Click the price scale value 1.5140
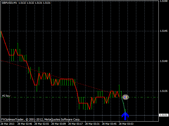This screenshot has width=169, height=126. coord(164,61)
